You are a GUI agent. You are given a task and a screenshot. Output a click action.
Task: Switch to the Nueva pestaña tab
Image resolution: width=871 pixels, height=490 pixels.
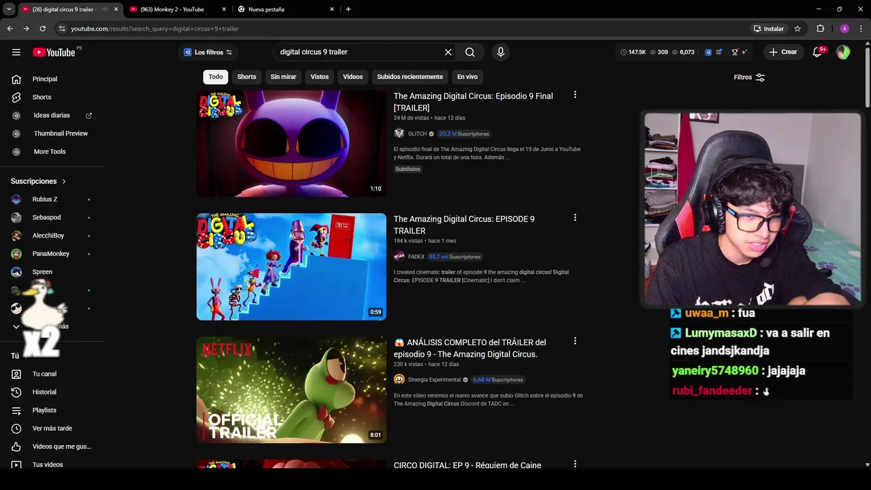click(x=286, y=10)
